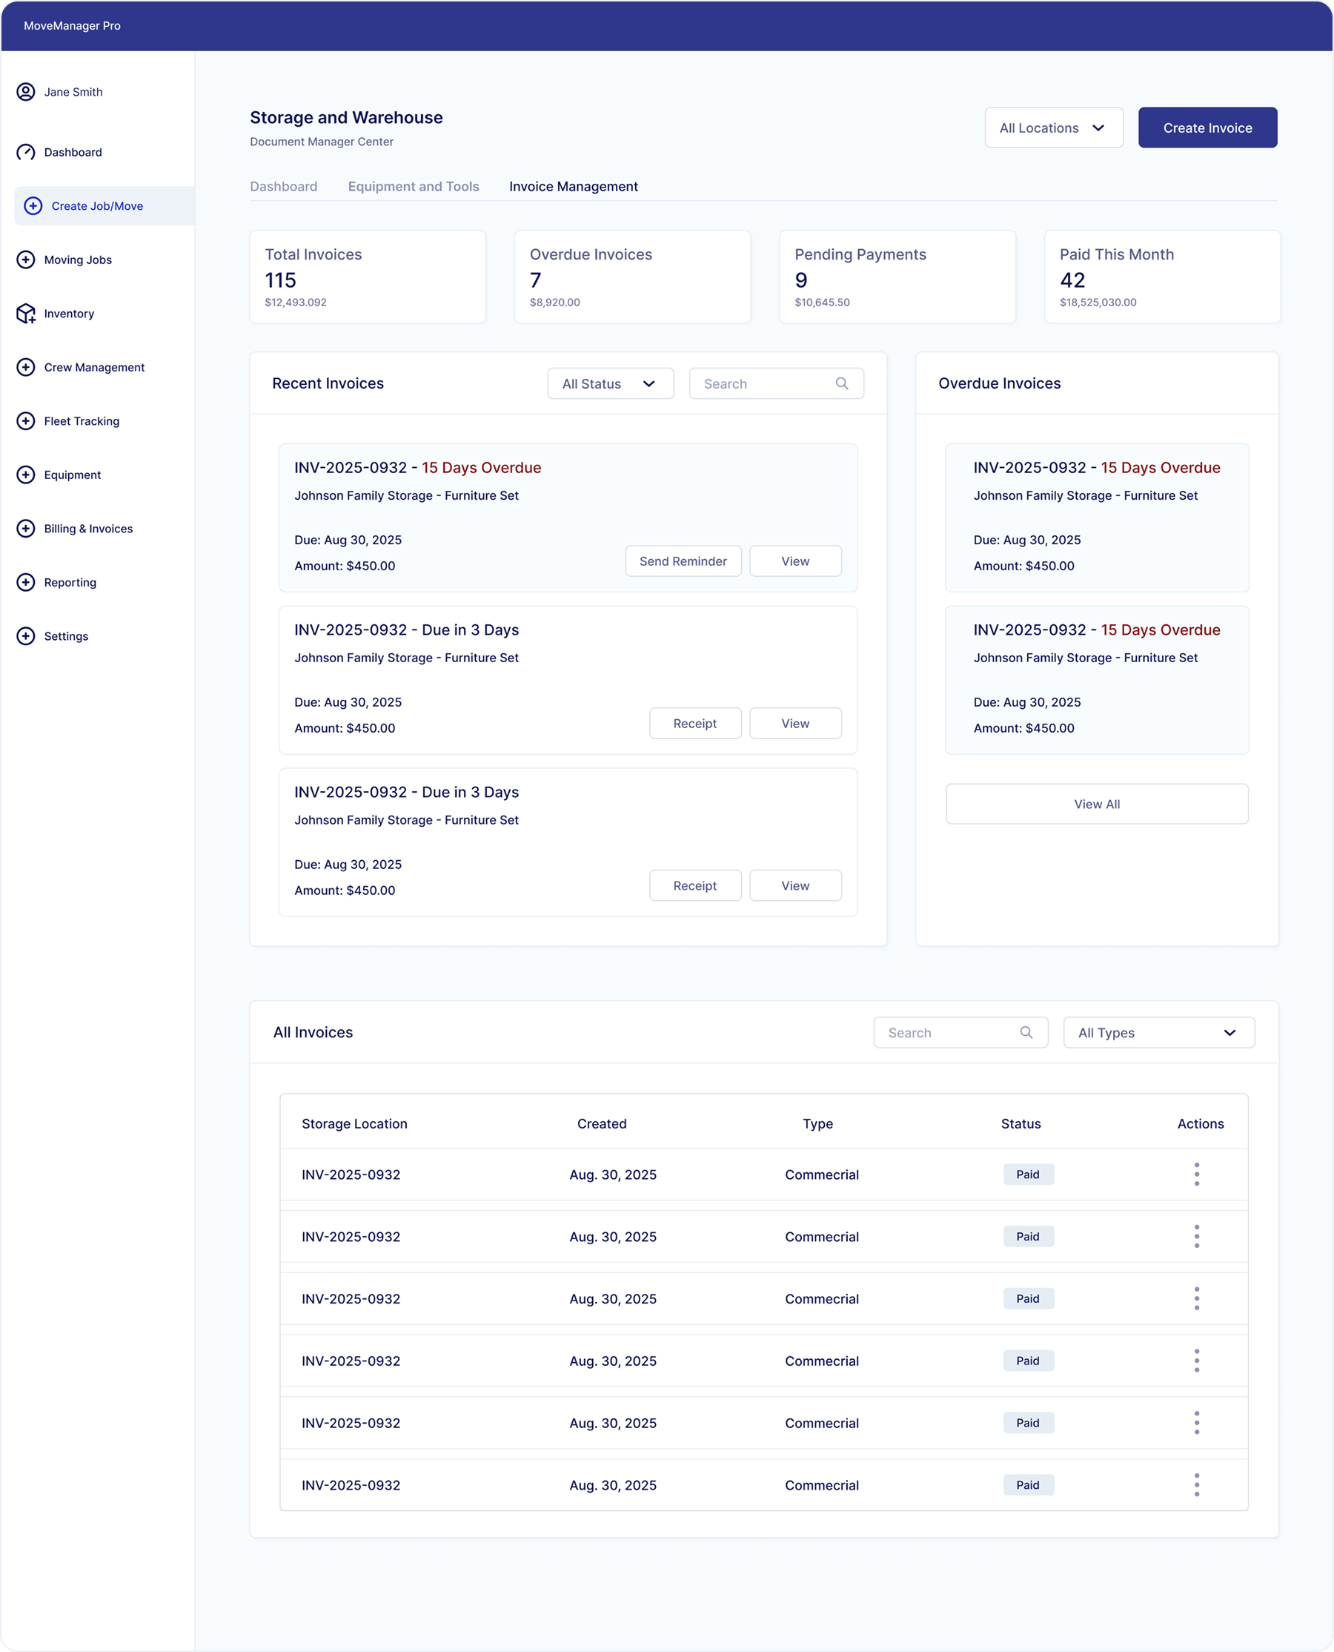Send Reminder for the overdue invoice
The height and width of the screenshot is (1652, 1334).
point(683,561)
